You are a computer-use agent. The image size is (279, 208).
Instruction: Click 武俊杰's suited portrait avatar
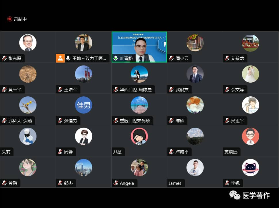point(195,74)
